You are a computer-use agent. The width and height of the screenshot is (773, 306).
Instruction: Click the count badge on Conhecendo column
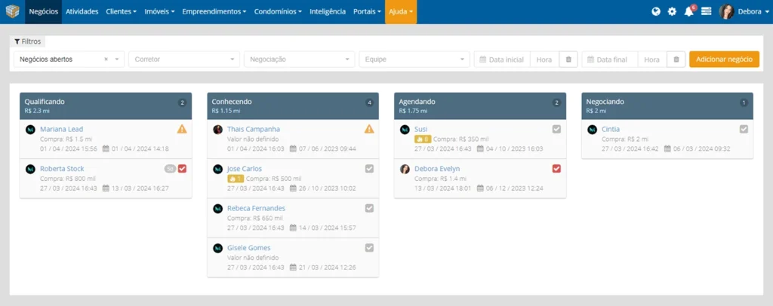[x=369, y=103]
